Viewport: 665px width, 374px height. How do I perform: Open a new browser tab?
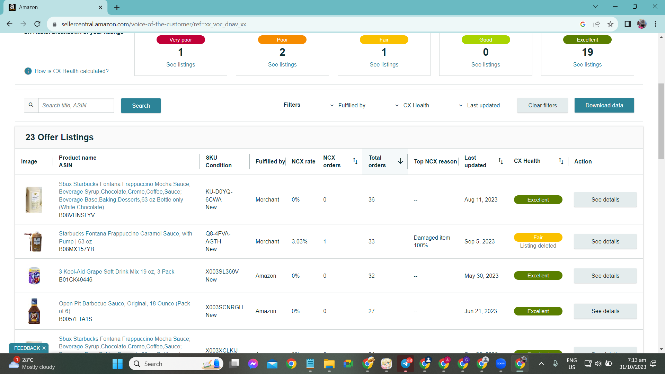tap(117, 7)
